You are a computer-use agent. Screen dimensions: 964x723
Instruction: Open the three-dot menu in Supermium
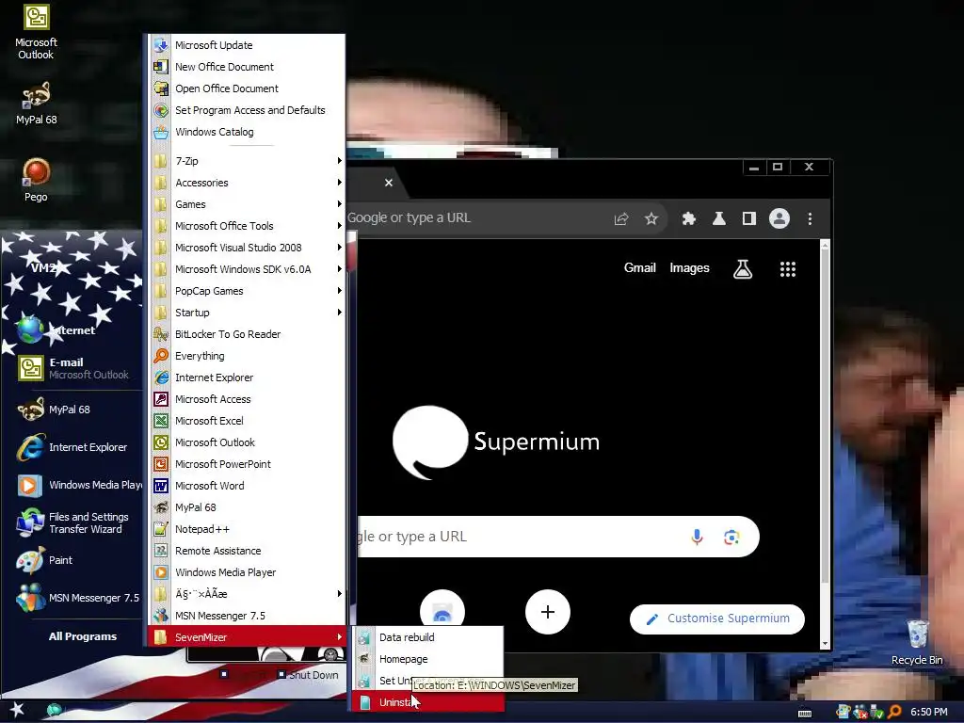click(810, 218)
